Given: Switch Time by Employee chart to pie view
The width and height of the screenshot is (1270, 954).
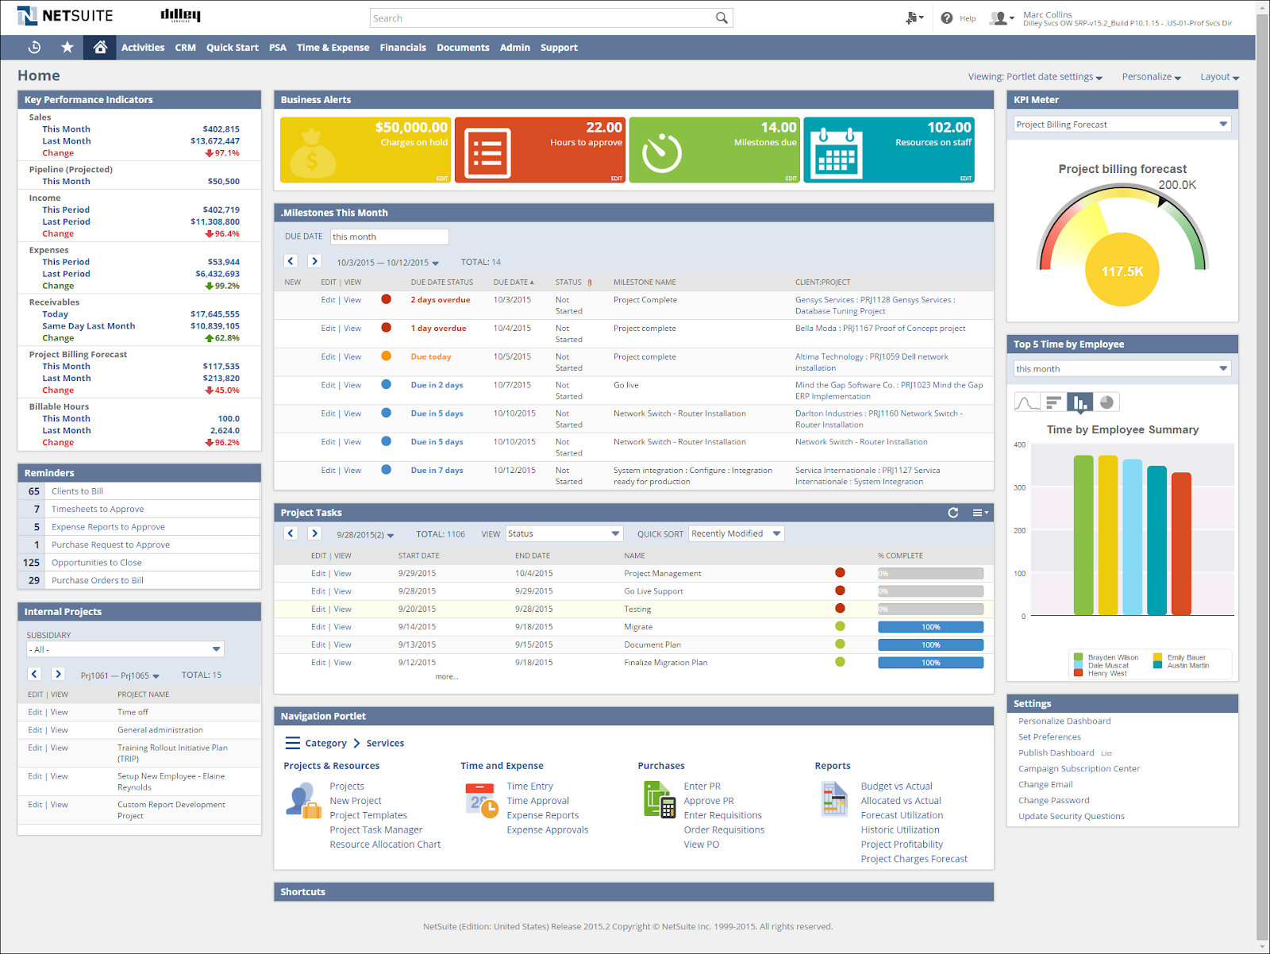Looking at the screenshot, I should 1106,402.
